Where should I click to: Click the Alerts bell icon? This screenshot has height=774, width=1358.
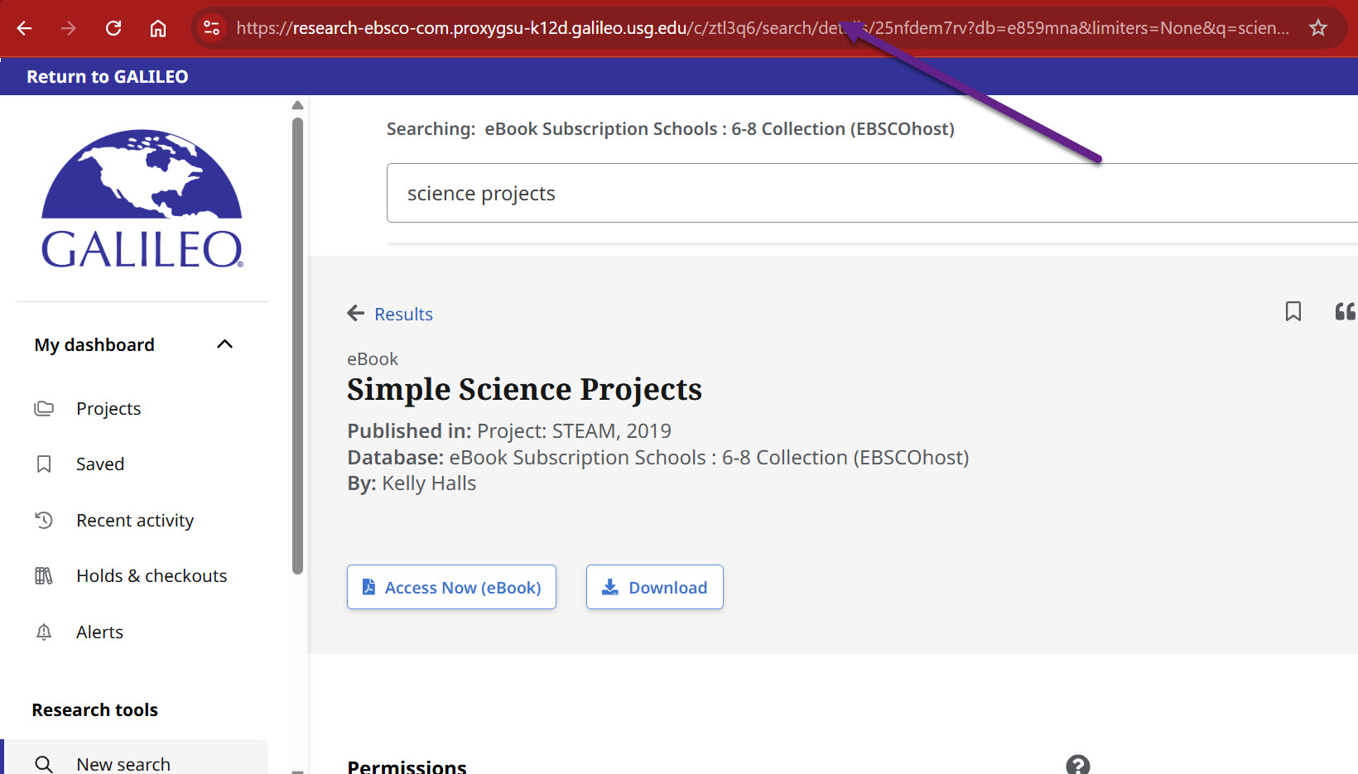[44, 632]
